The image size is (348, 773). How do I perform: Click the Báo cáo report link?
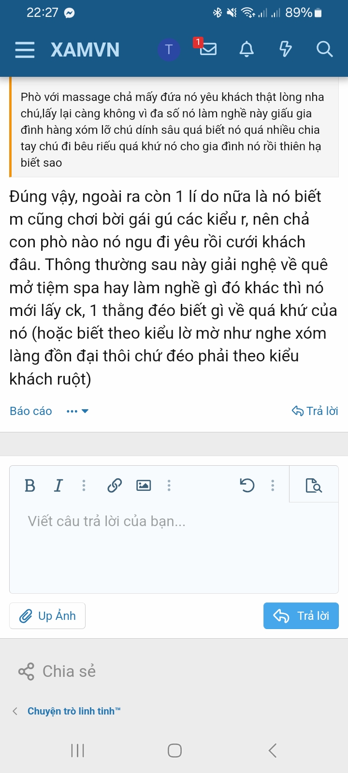(31, 411)
